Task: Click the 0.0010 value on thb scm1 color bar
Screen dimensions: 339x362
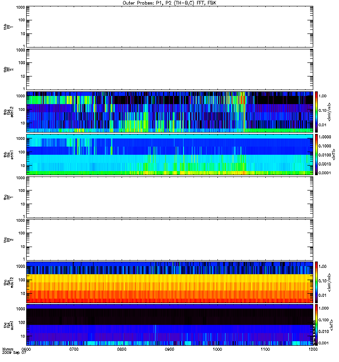Action: [x=325, y=164]
